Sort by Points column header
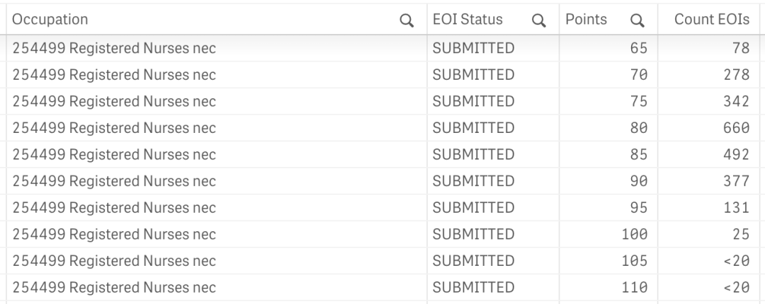The image size is (765, 304). tap(586, 20)
